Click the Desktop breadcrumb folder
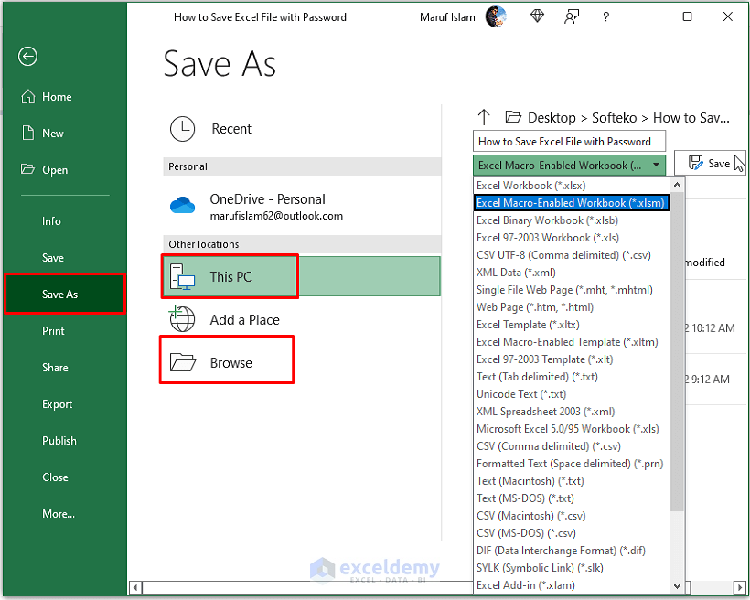750x600 pixels. (552, 118)
